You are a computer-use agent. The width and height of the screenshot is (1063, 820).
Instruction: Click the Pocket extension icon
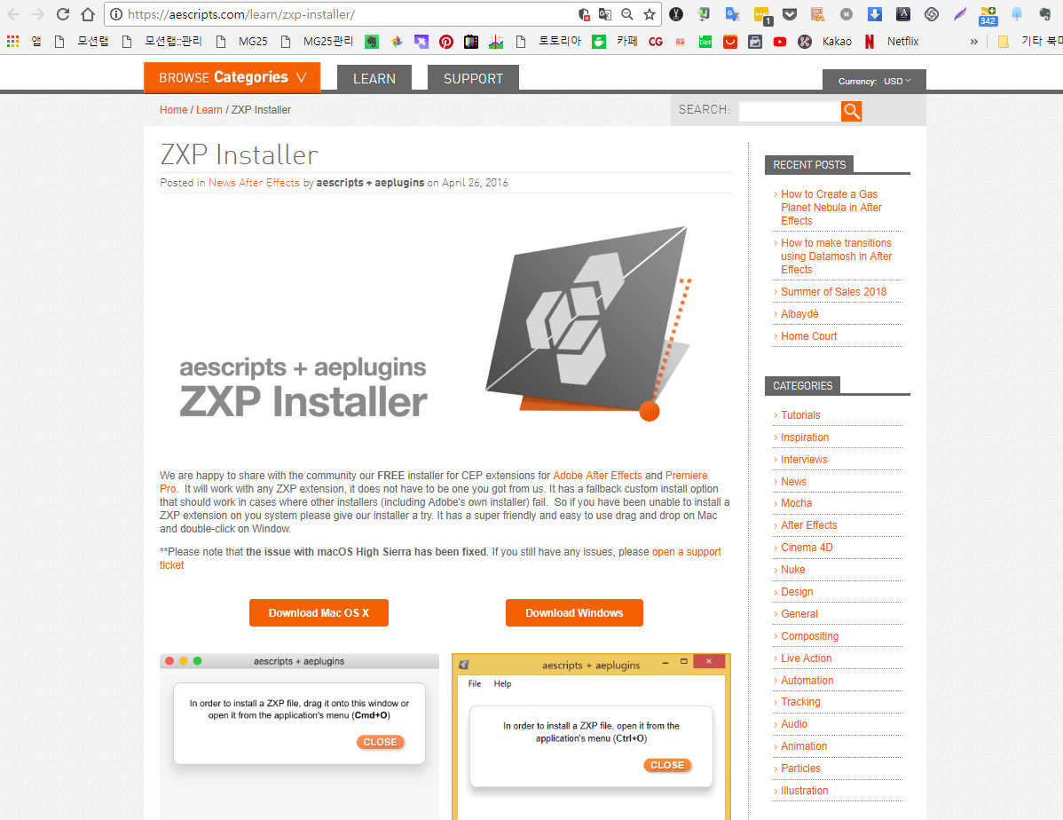pos(790,14)
